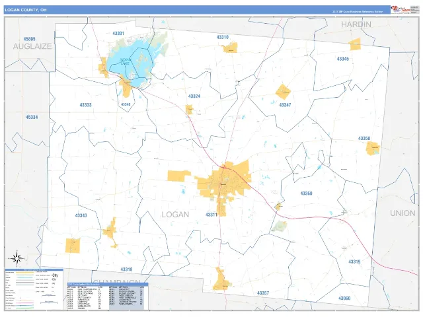
Task: Click ZIP code label 43311
Action: pos(211,215)
